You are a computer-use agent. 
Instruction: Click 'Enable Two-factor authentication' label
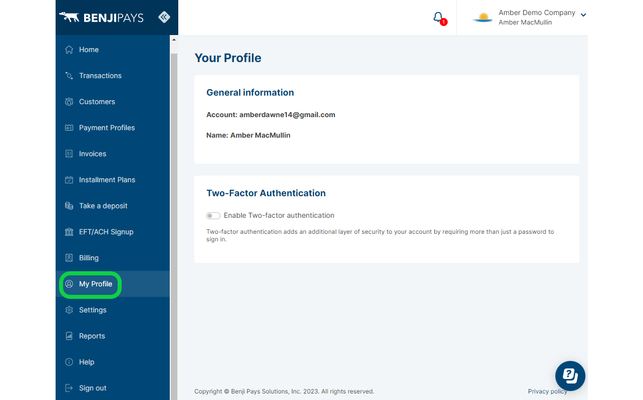279,216
